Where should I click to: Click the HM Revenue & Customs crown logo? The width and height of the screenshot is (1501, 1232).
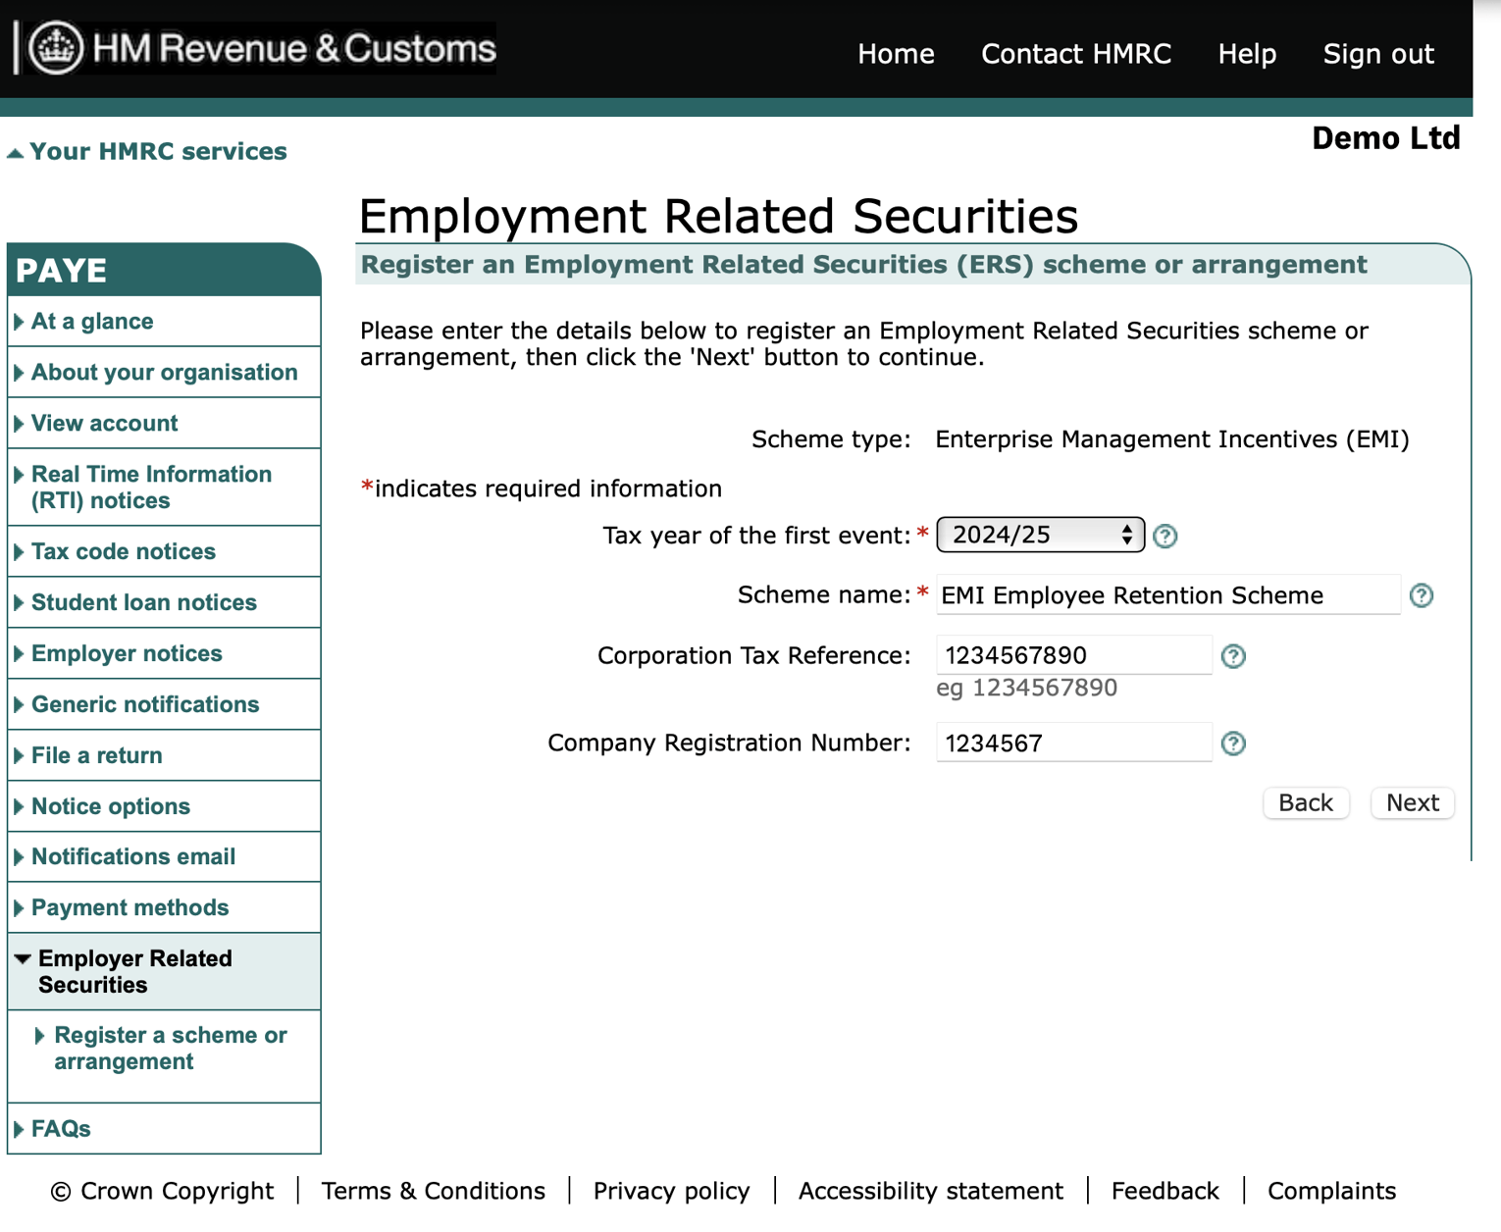(x=55, y=47)
